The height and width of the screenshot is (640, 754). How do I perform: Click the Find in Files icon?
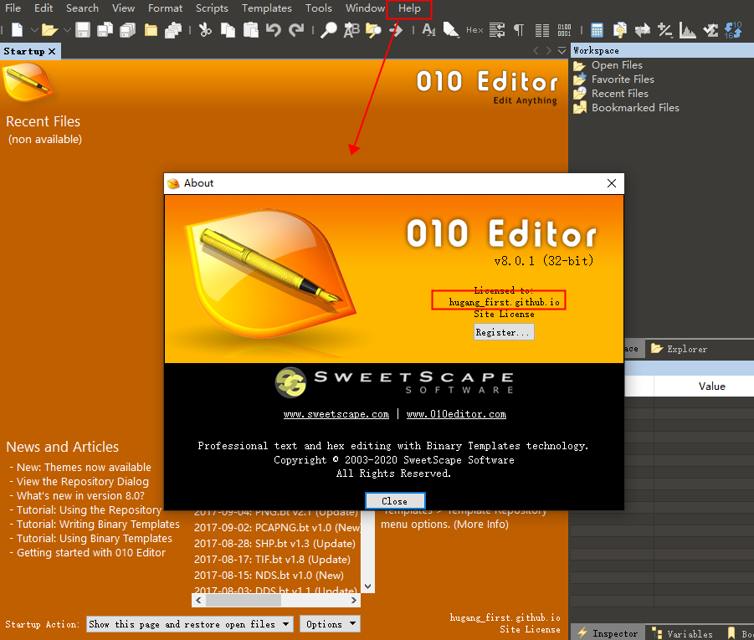(373, 30)
